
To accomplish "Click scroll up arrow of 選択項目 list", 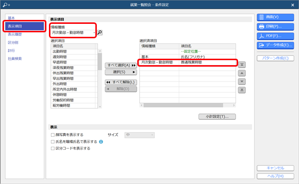I will tap(100, 51).
